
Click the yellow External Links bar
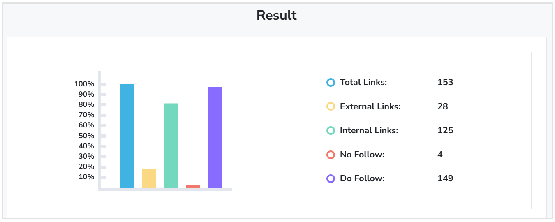(149, 179)
